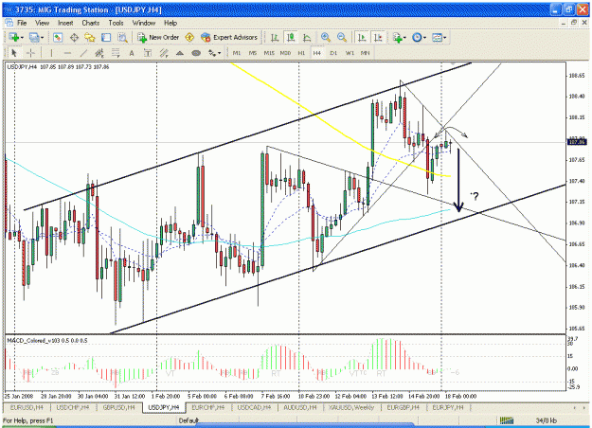The image size is (592, 428).
Task: Open the File menu
Action: (x=22, y=23)
